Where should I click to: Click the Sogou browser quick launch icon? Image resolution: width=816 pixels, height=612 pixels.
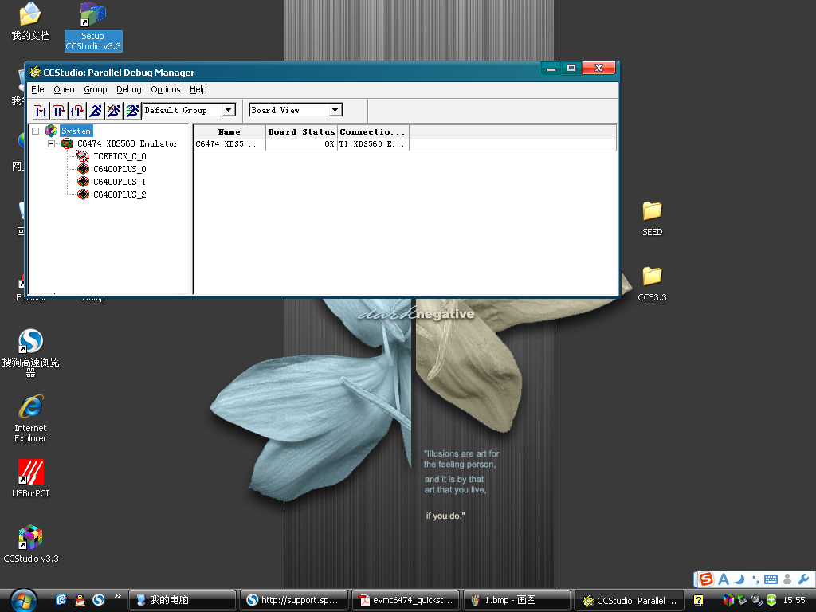(x=98, y=600)
